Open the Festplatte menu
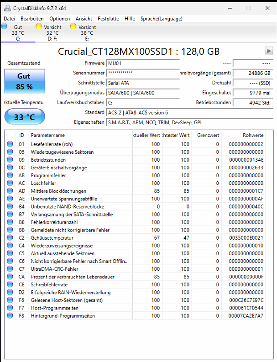 pyautogui.click(x=108, y=19)
